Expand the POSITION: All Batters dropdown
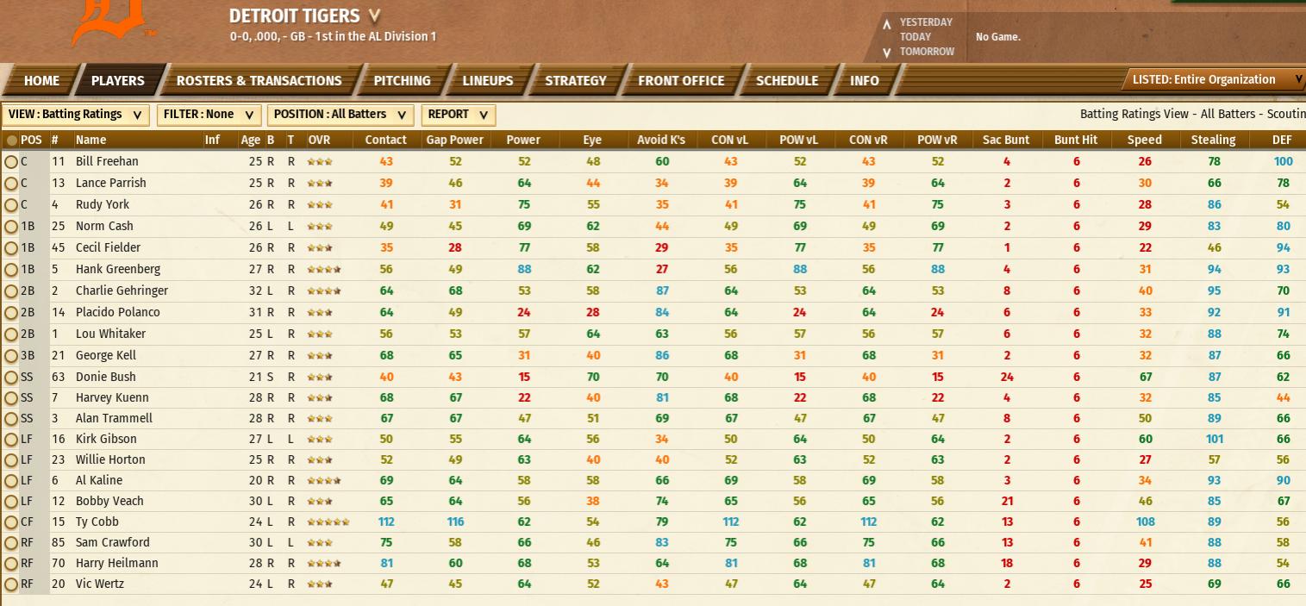 pyautogui.click(x=341, y=115)
